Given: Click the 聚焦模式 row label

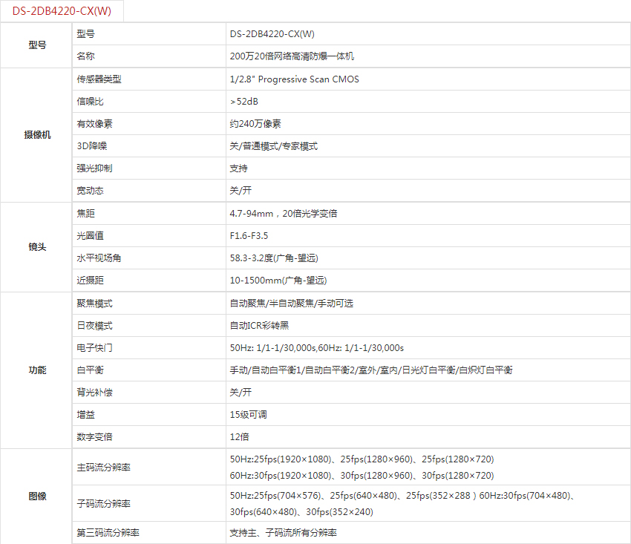Looking at the screenshot, I should tap(94, 304).
